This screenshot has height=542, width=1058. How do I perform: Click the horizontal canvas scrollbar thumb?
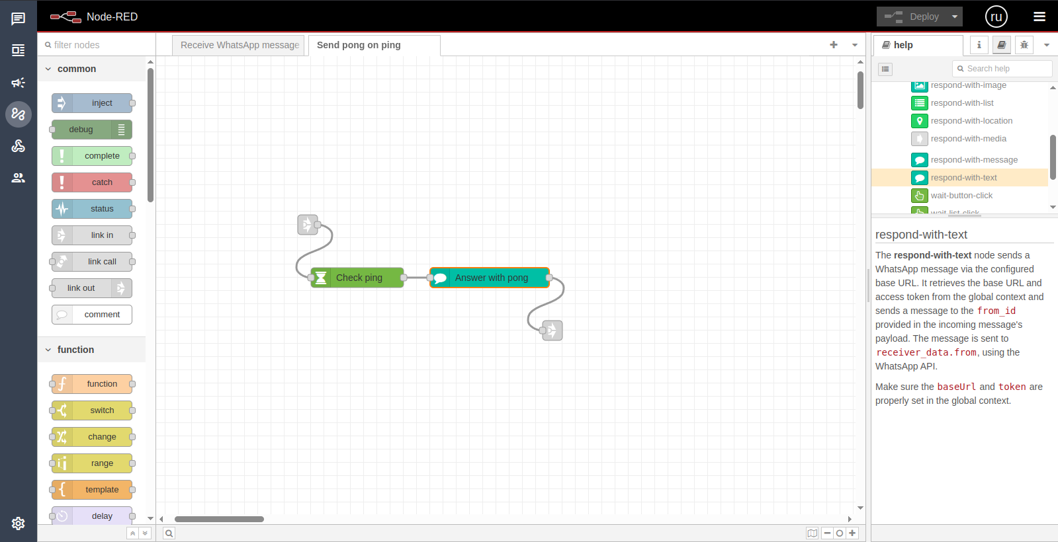tap(219, 519)
